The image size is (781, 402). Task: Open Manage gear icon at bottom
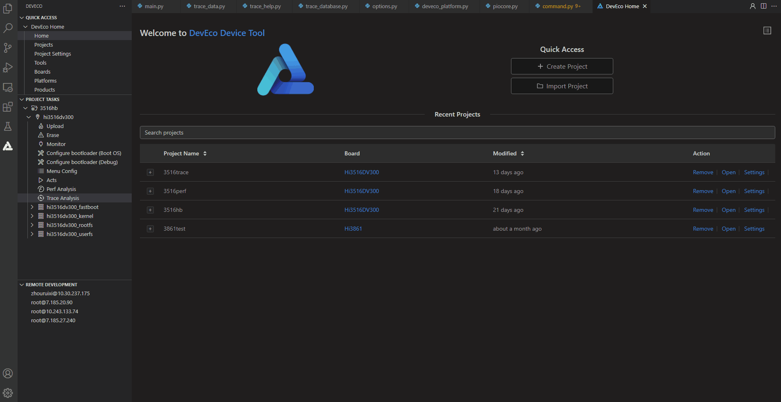(x=8, y=393)
